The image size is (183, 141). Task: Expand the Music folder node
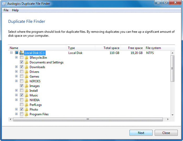(x=16, y=95)
